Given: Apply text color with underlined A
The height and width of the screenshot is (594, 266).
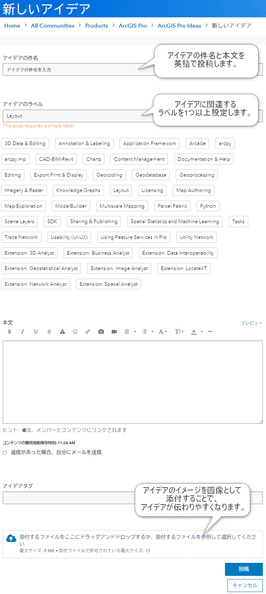Looking at the screenshot, I should click(193, 332).
